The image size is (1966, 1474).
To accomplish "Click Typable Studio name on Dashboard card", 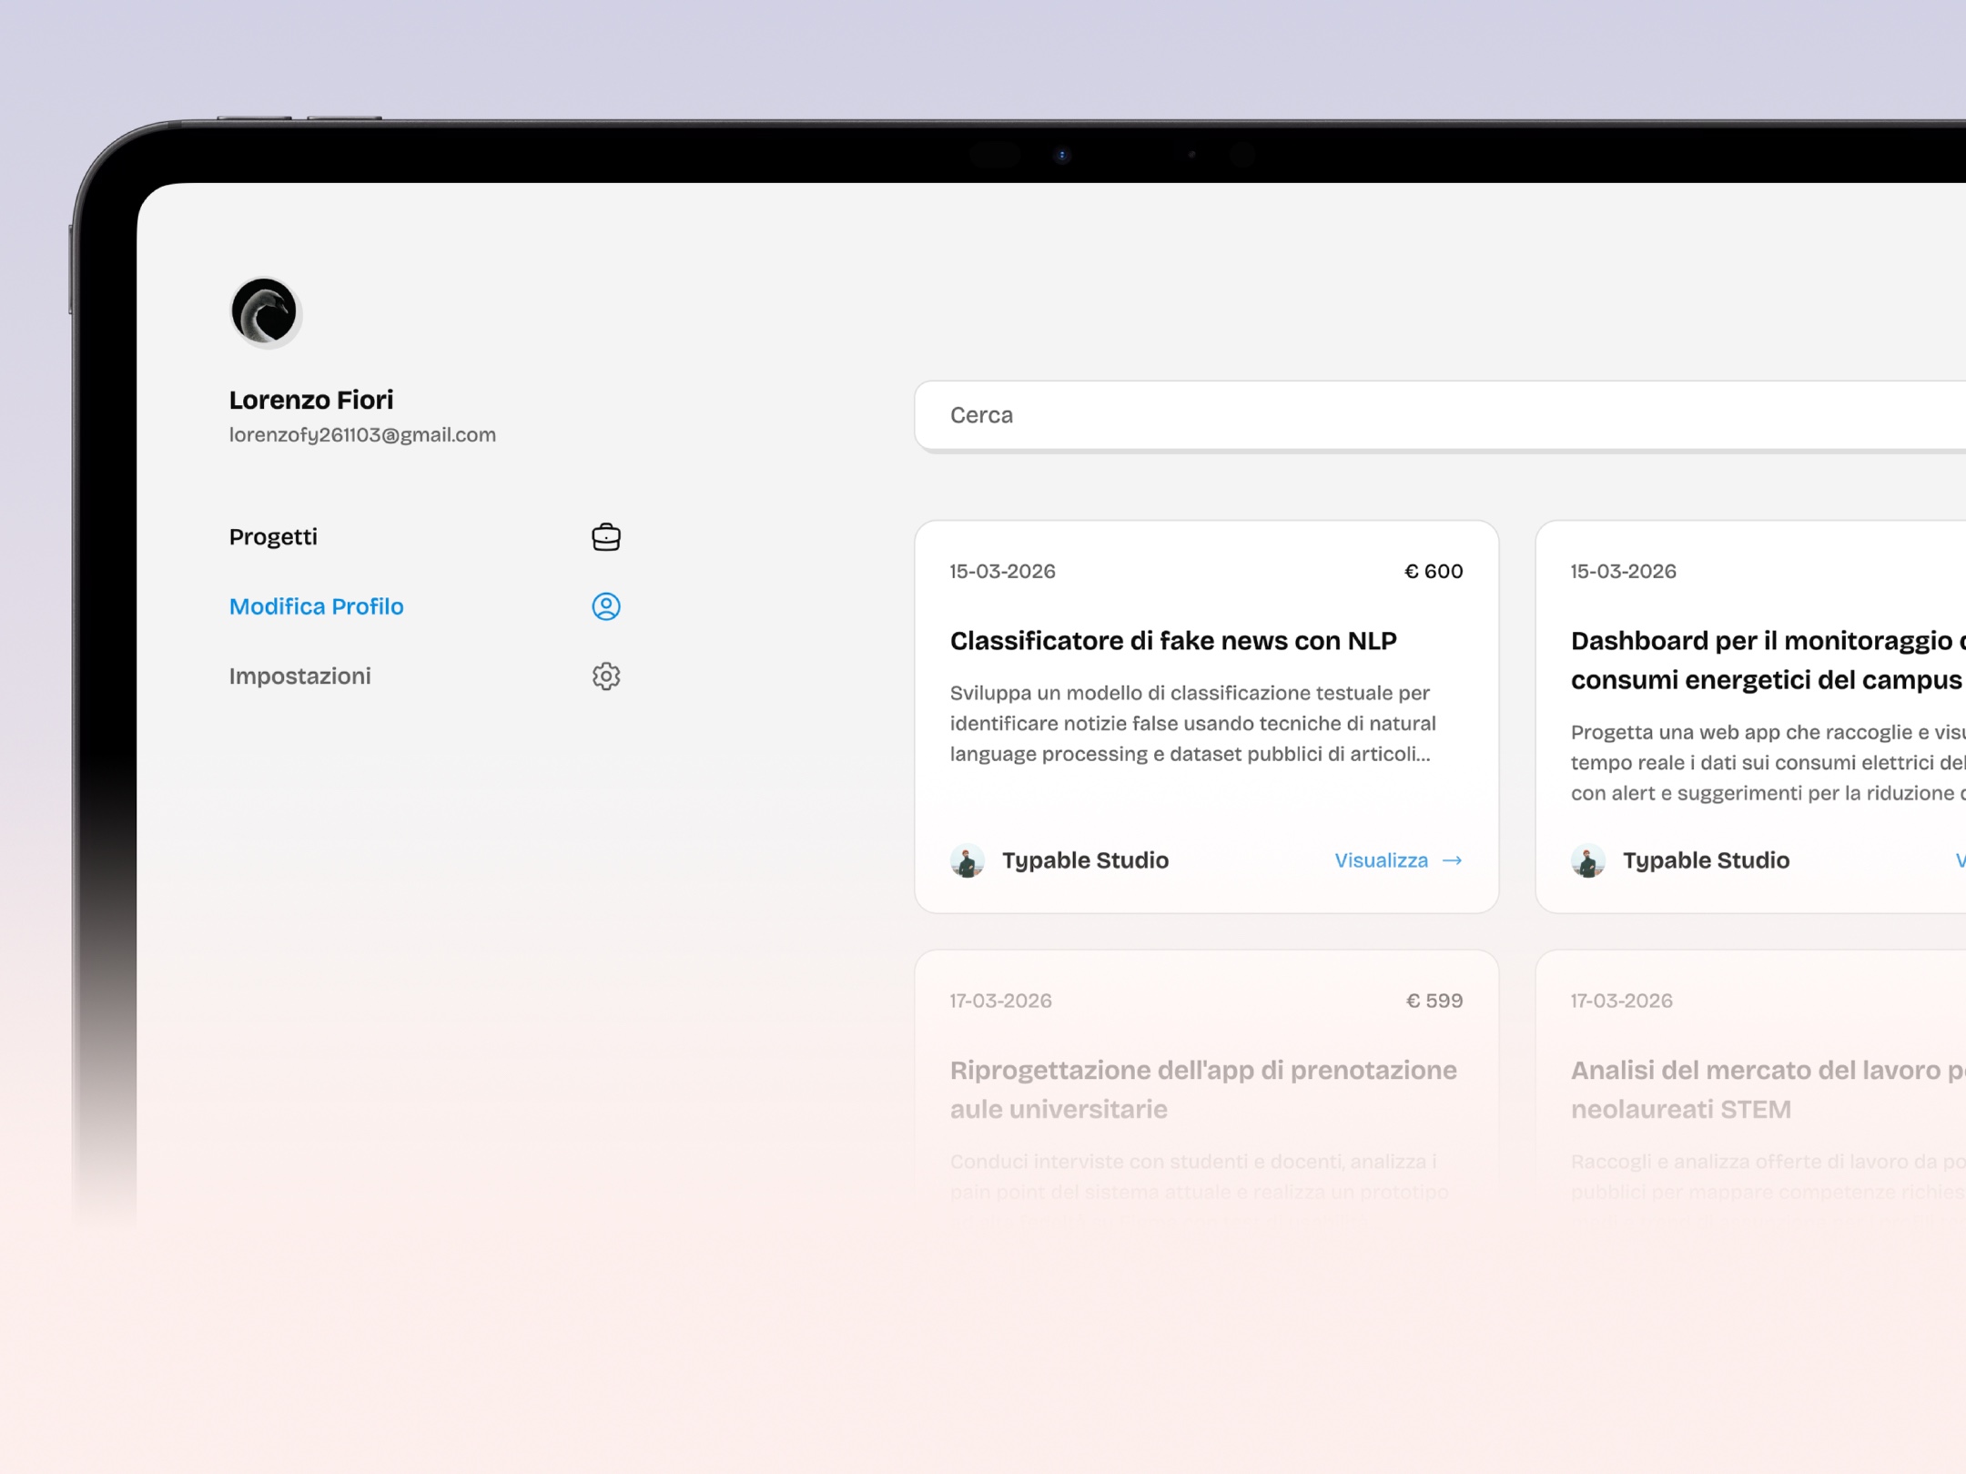I will 1706,860.
